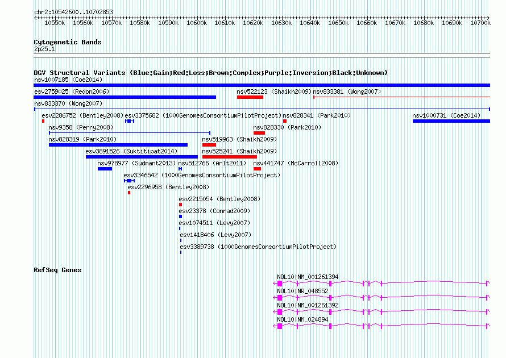Select the blue nsv1000731 gain bar
Viewport: 506px width, 358px height.
pyautogui.click(x=451, y=121)
